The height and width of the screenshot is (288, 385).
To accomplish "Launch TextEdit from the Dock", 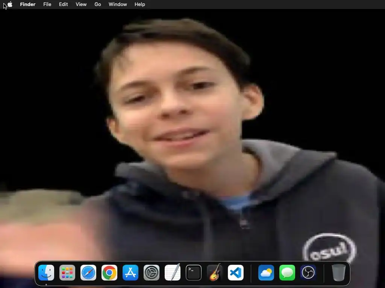I will 172,273.
